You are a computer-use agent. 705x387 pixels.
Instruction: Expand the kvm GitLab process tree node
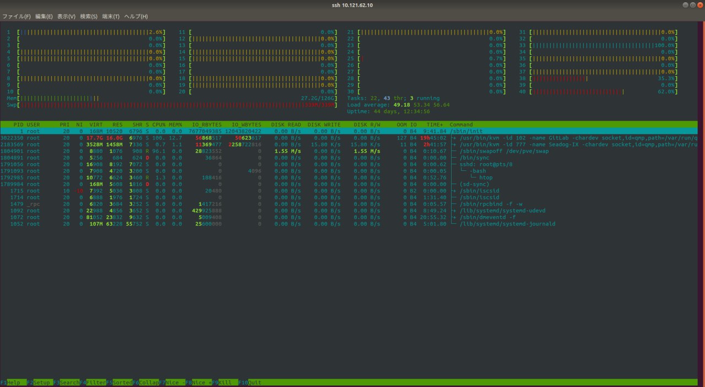point(453,138)
